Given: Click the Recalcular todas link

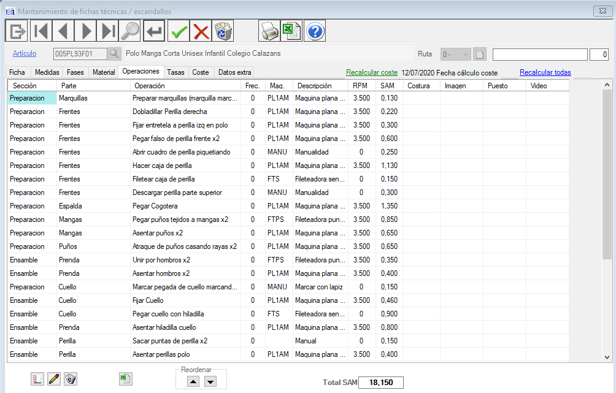Looking at the screenshot, I should (545, 72).
